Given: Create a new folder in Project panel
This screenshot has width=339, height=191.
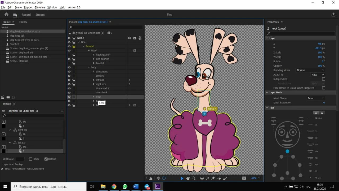Looking at the screenshot, I should click(8, 97).
